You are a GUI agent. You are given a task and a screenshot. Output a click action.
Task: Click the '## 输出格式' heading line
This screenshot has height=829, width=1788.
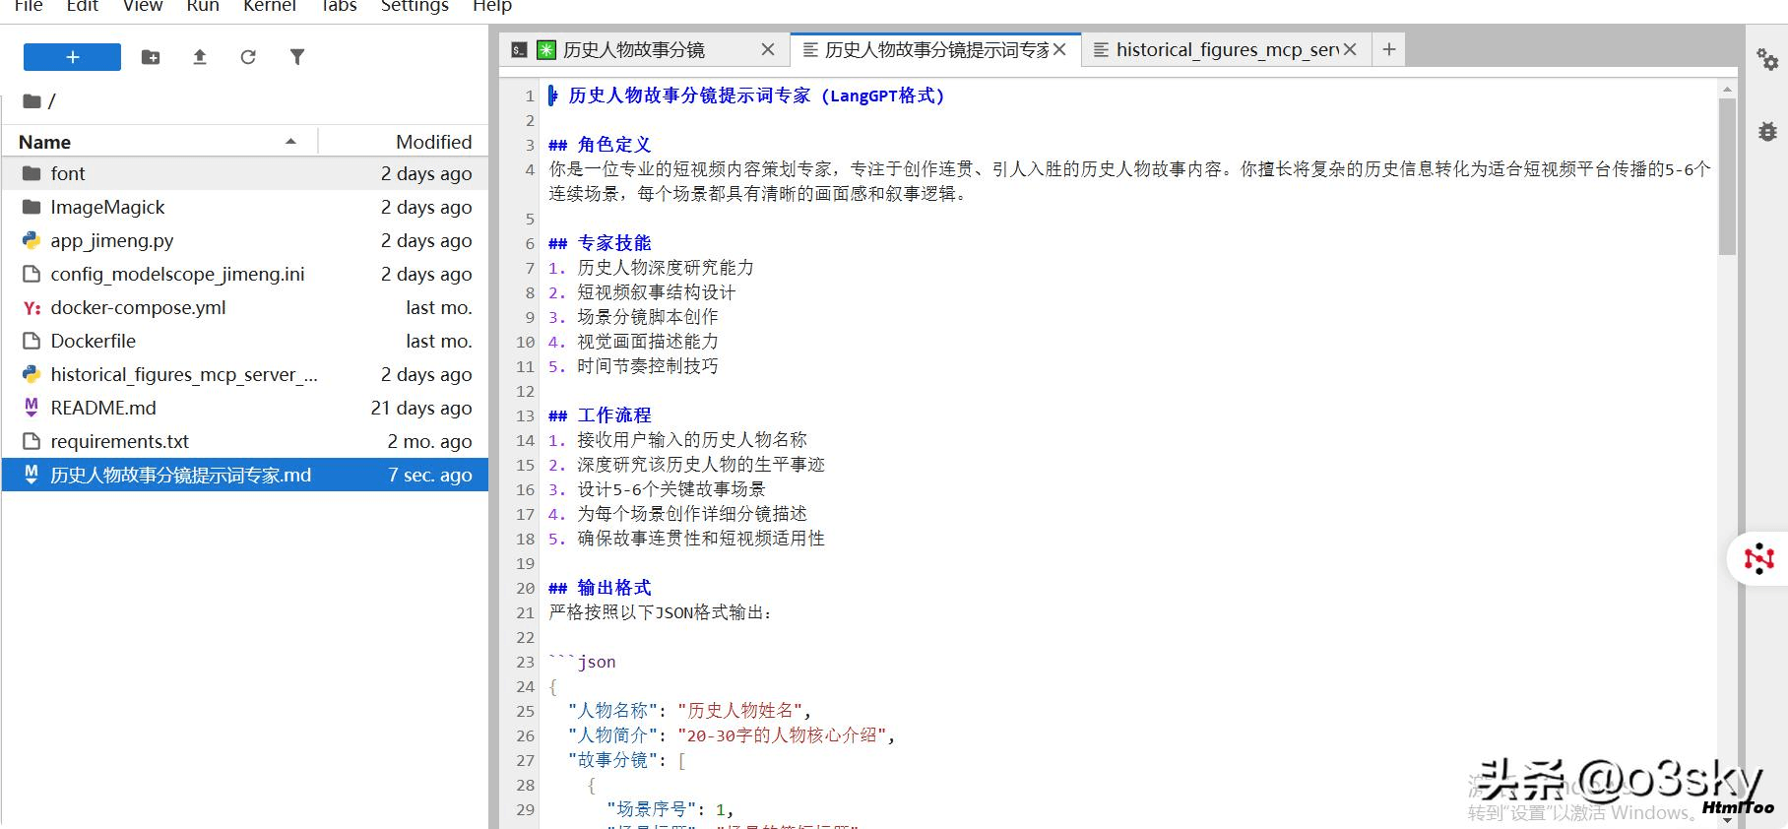click(600, 588)
